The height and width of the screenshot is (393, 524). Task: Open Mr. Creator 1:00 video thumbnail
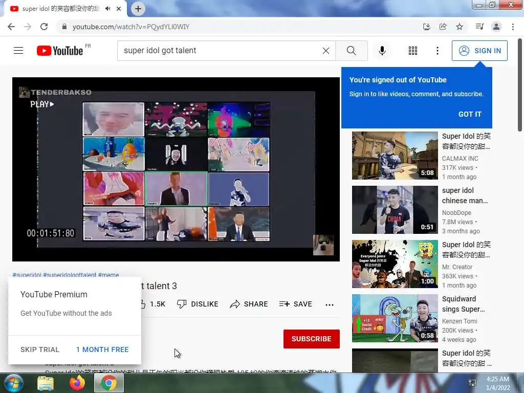[x=395, y=264]
